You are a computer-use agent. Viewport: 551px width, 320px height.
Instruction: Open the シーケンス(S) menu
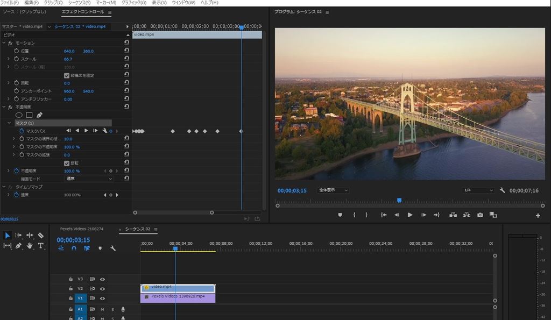click(79, 3)
